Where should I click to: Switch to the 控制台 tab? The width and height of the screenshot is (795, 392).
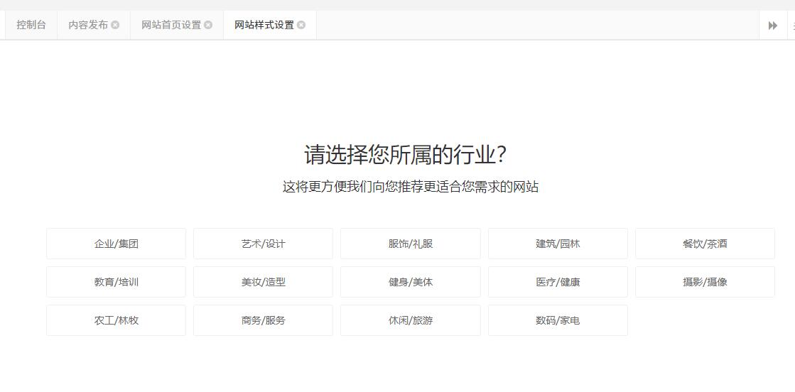(x=31, y=25)
